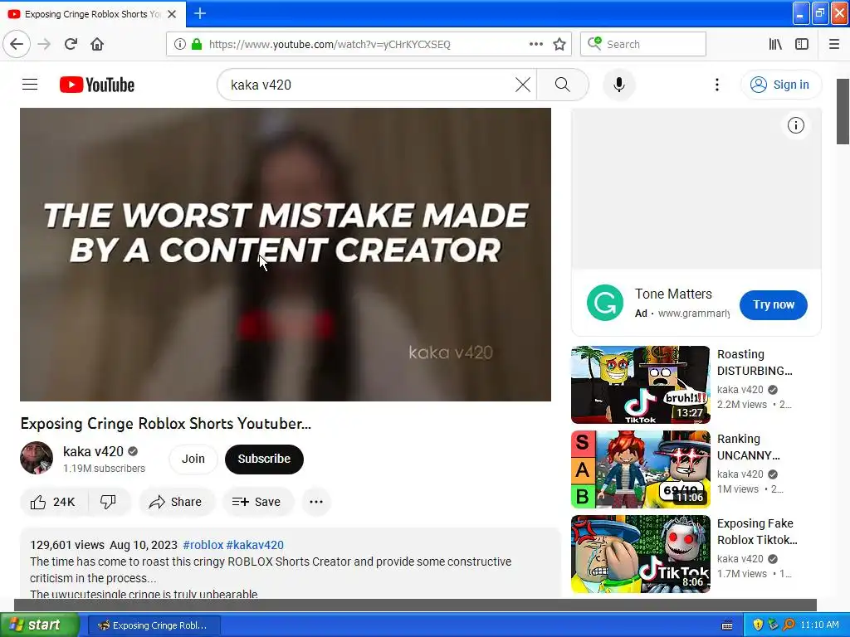
Task: Open the kaka v420 channel name link
Action: [93, 451]
